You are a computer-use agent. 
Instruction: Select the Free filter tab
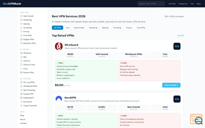click(67, 28)
